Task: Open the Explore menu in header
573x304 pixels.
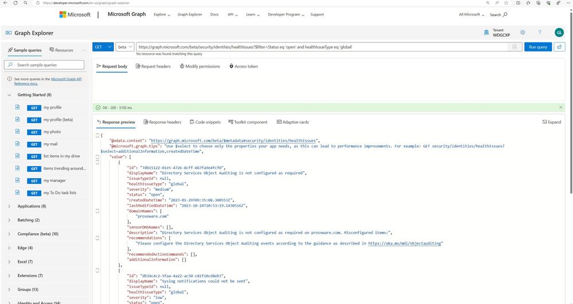Action: [x=162, y=14]
